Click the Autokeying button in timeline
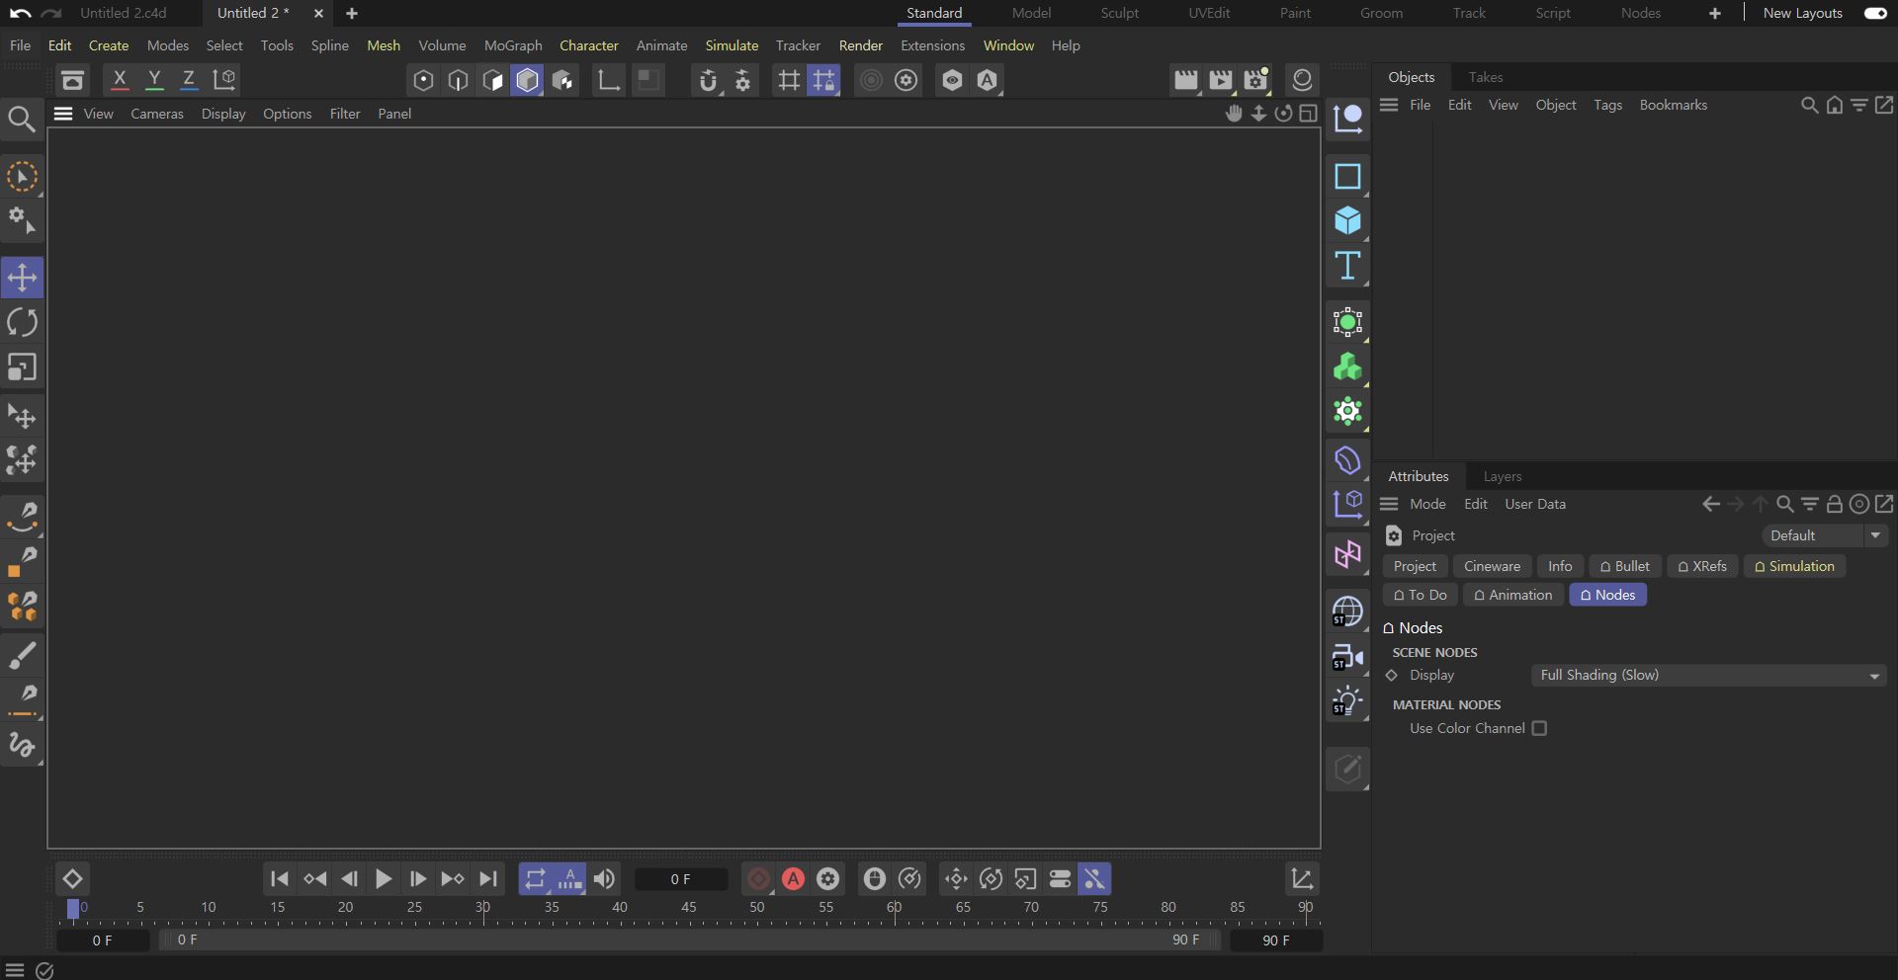 pos(793,879)
